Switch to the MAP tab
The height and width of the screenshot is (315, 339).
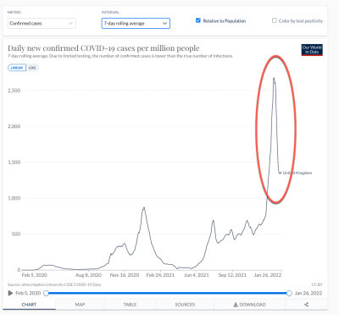[80, 305]
